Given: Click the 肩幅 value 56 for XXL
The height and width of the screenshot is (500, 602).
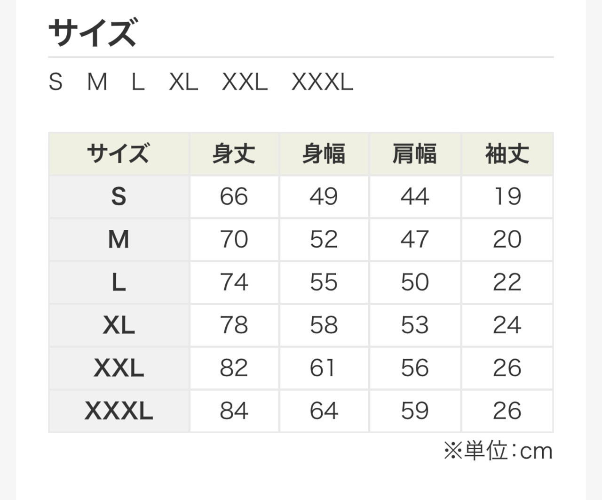Looking at the screenshot, I should pyautogui.click(x=415, y=368).
